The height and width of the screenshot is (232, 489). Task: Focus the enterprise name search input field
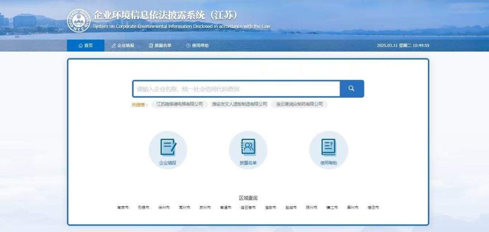click(236, 89)
